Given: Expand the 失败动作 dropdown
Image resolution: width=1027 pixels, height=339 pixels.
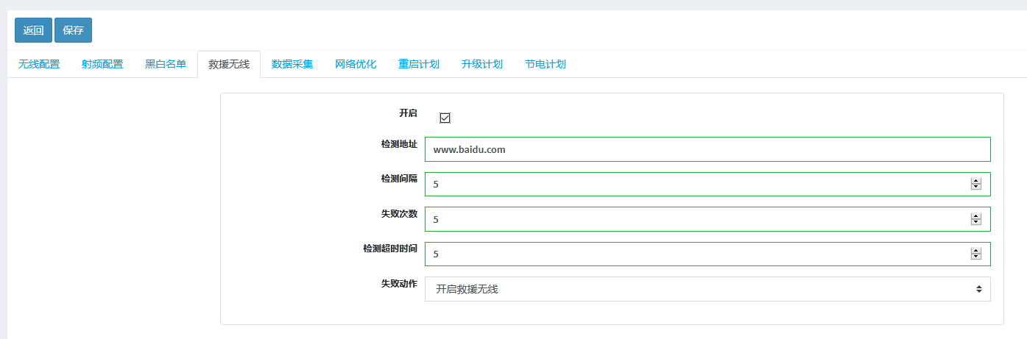Looking at the screenshot, I should click(x=707, y=289).
